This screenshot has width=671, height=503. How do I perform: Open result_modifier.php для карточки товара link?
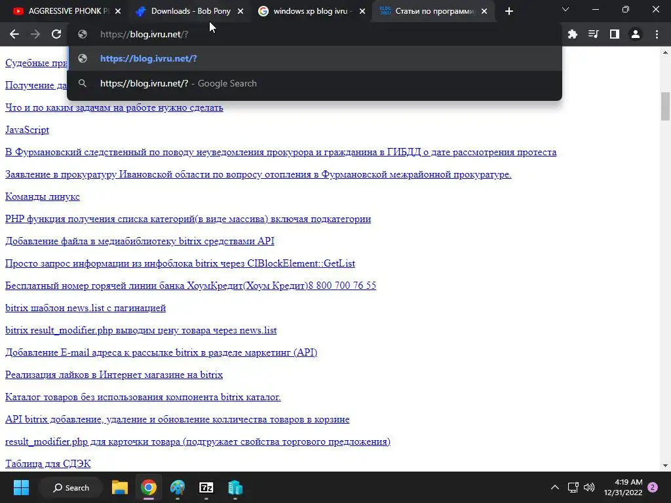point(198,441)
